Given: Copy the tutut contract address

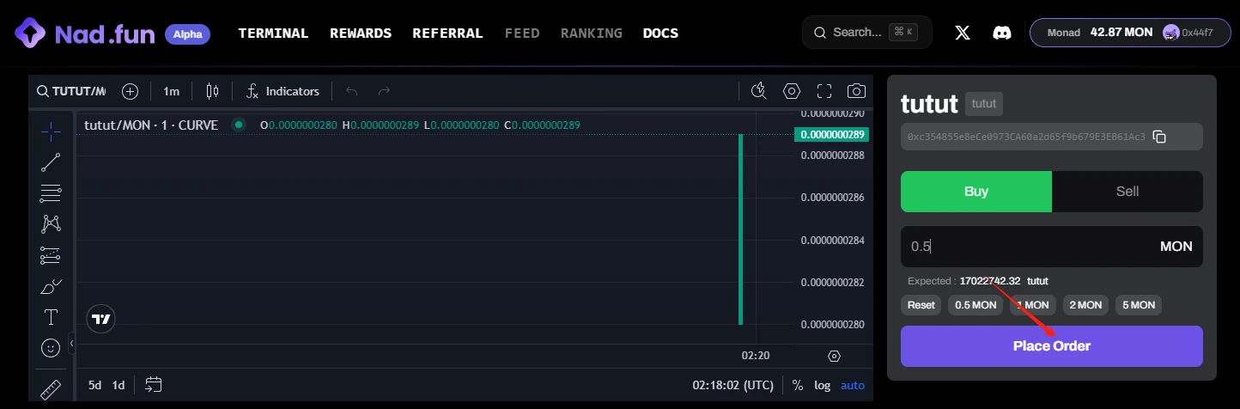Looking at the screenshot, I should (1159, 137).
